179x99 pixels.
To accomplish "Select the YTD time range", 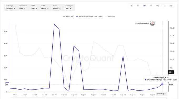I will pos(157,6).
